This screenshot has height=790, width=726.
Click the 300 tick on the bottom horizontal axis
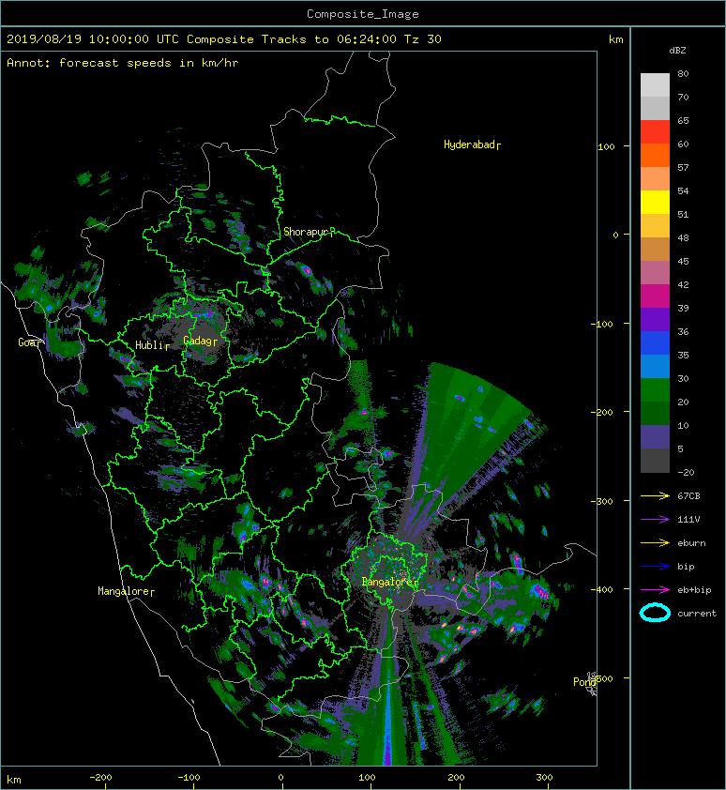pyautogui.click(x=544, y=778)
